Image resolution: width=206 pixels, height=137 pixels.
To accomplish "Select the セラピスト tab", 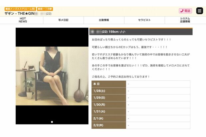I will 144,20.
